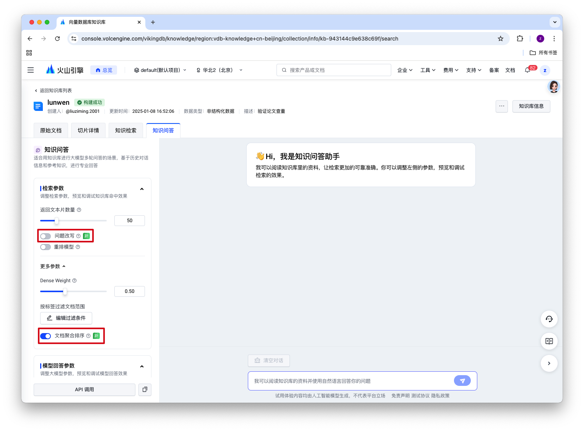584x431 pixels.
Task: Click help icon beside Dense Weight
Action: click(75, 280)
